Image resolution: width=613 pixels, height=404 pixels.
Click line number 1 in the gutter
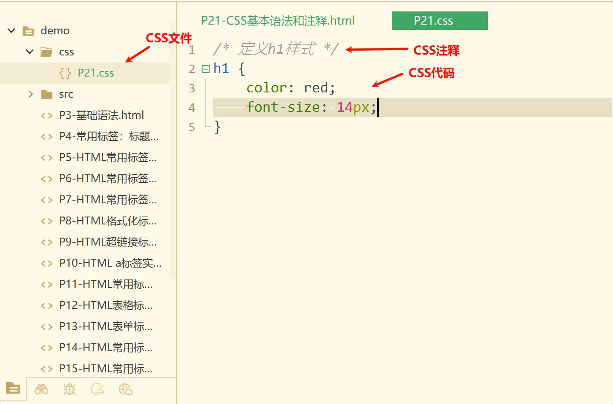click(x=192, y=50)
